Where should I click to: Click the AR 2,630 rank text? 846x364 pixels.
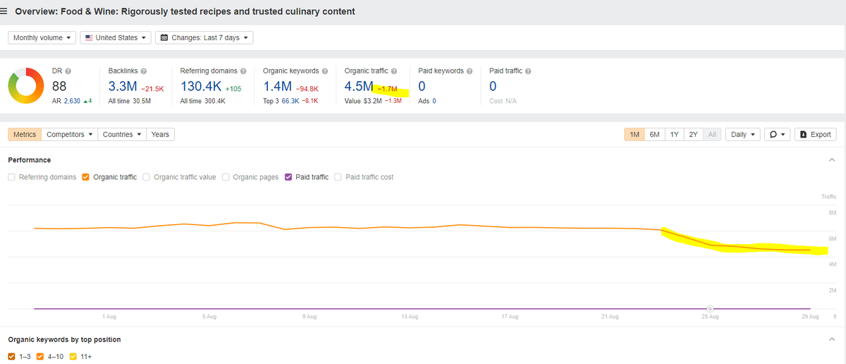point(67,101)
